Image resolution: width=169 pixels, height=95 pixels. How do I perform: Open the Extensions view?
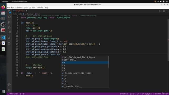pyautogui.click(x=9, y=33)
